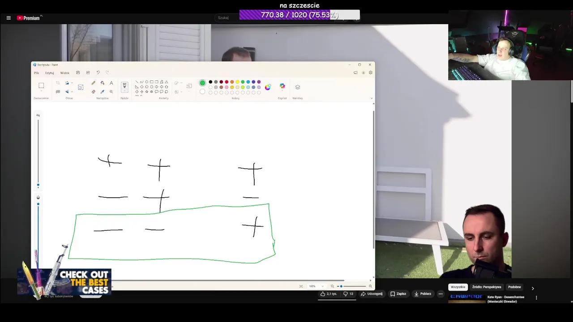The height and width of the screenshot is (322, 573).
Task: Like the video with 2,1 tys.
Action: pyautogui.click(x=329, y=294)
